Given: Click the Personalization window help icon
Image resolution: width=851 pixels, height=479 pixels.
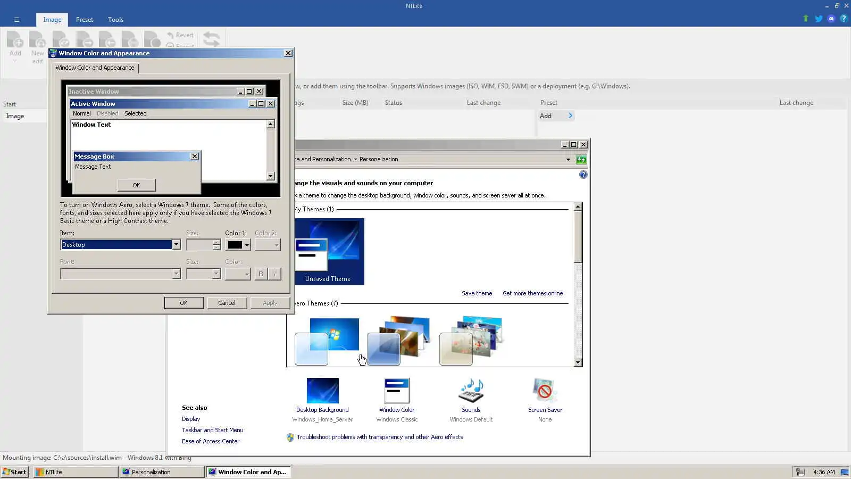Looking at the screenshot, I should pos(583,175).
